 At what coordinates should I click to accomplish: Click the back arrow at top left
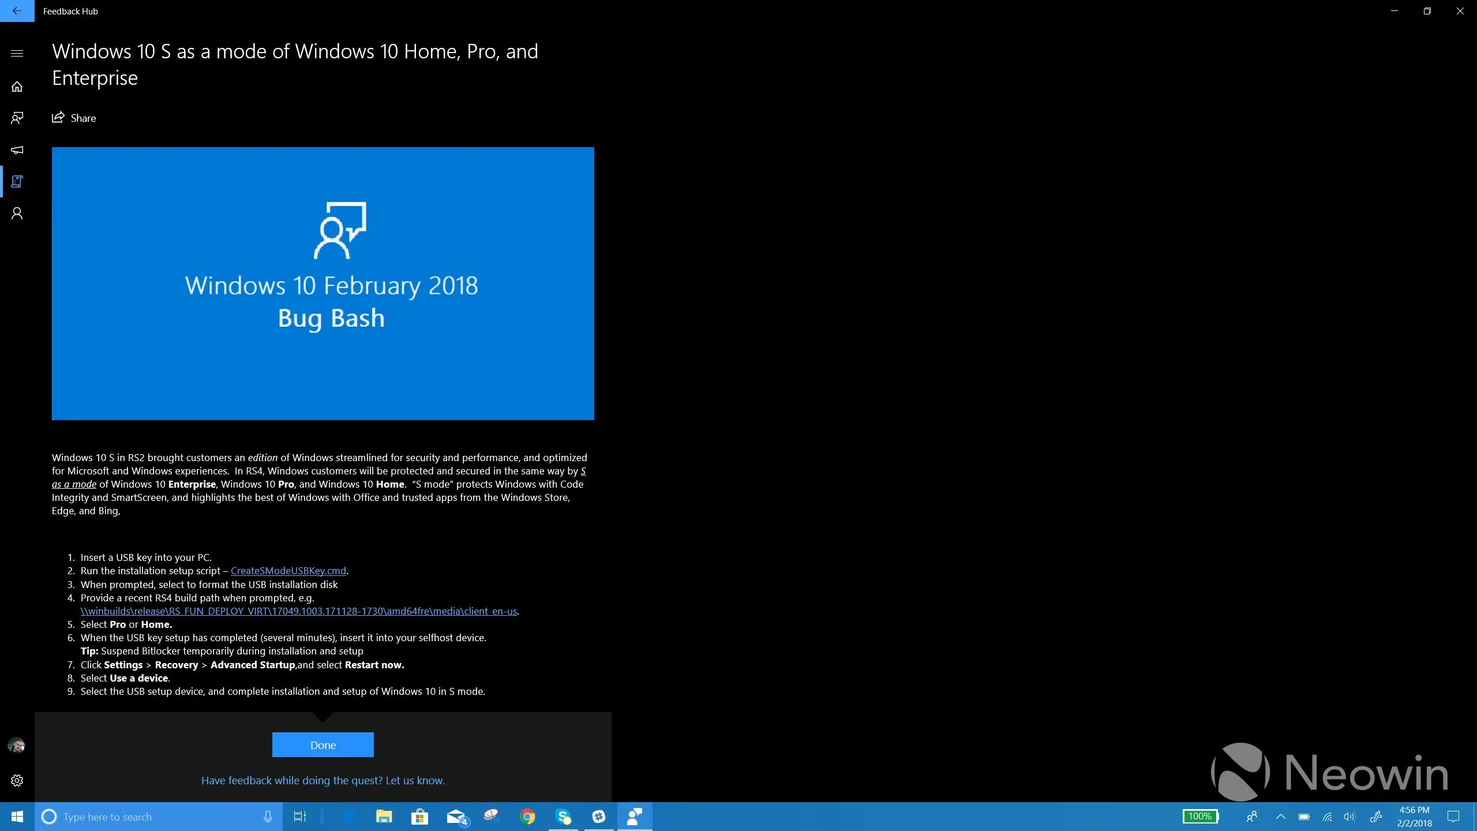(x=17, y=11)
